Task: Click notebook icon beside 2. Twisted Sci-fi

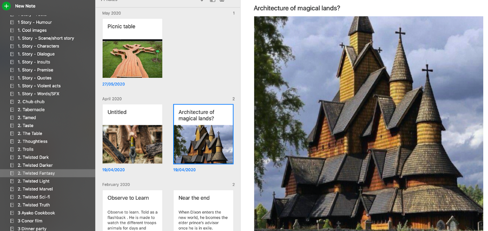Action: click(x=12, y=197)
